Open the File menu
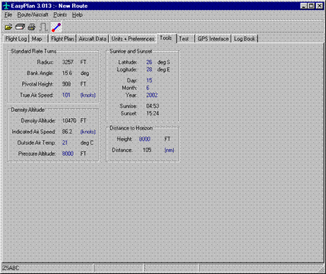 8,15
